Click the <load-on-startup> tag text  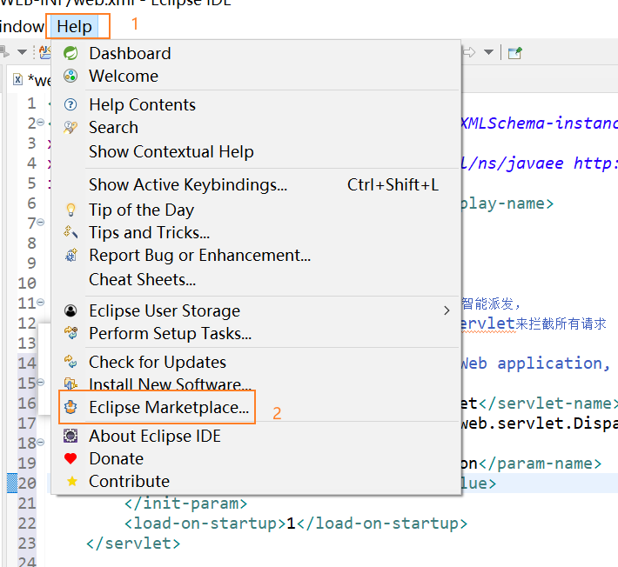pos(205,524)
